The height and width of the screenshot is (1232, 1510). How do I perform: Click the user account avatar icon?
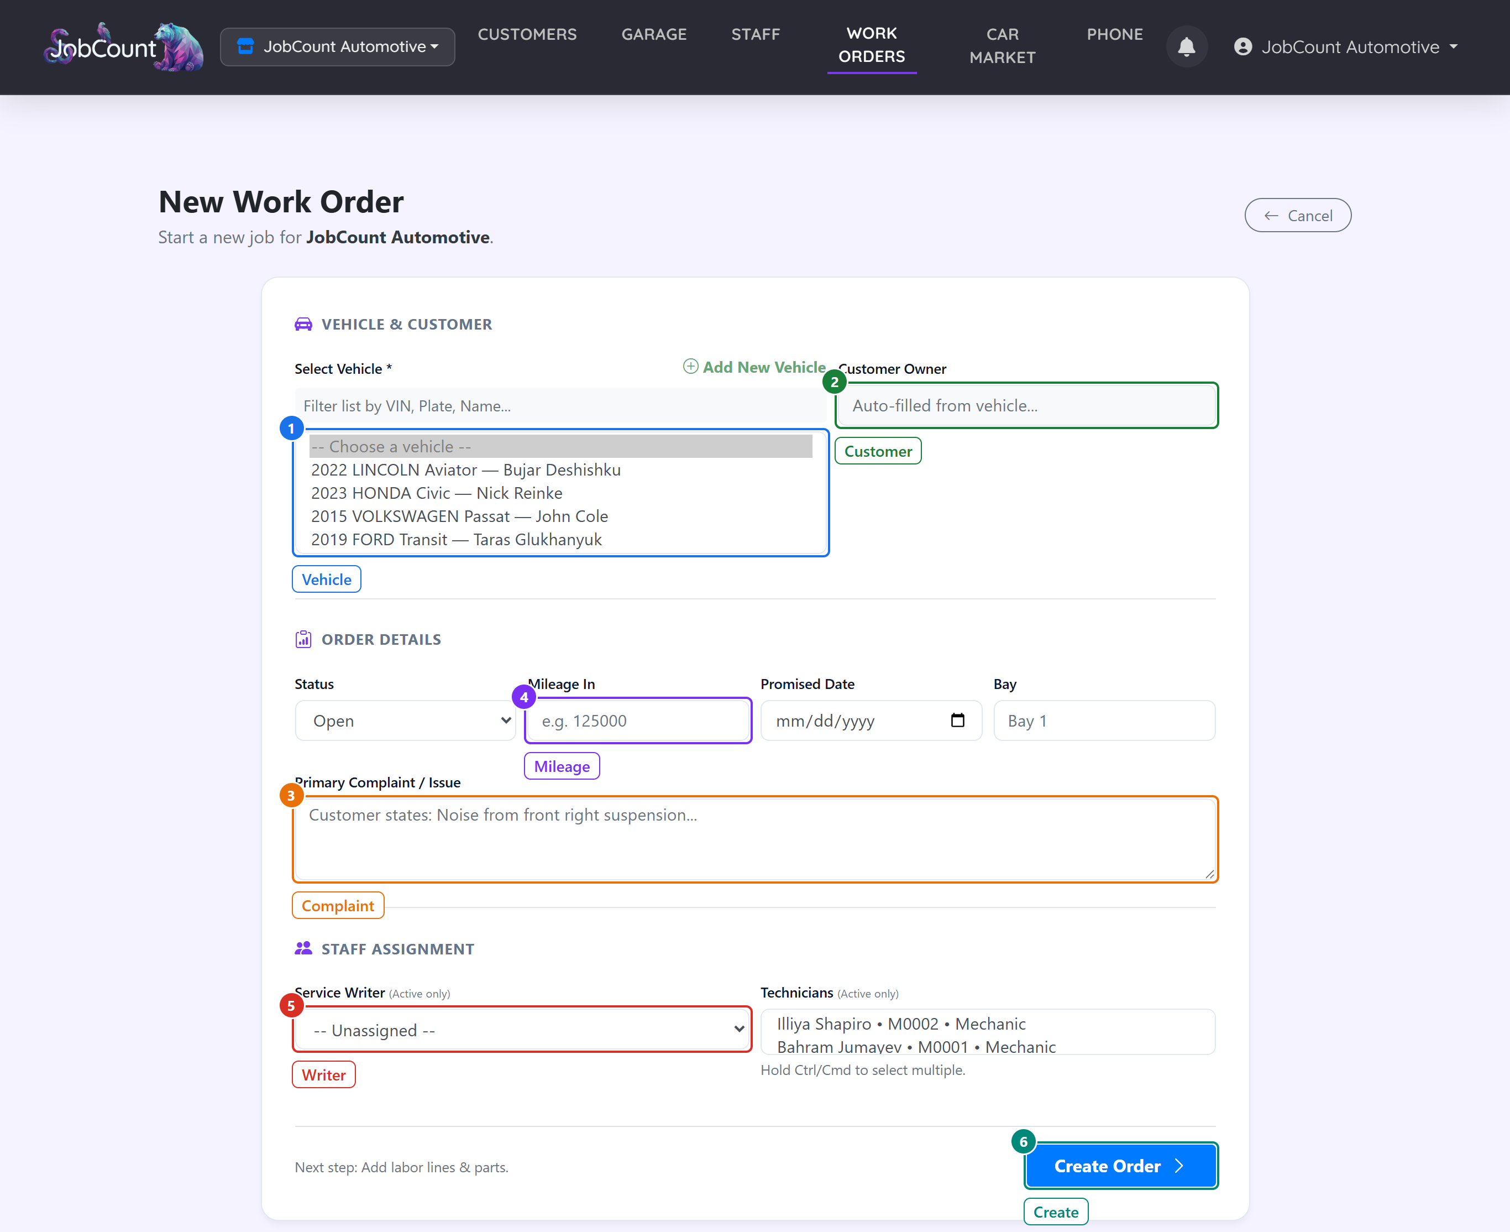1242,47
